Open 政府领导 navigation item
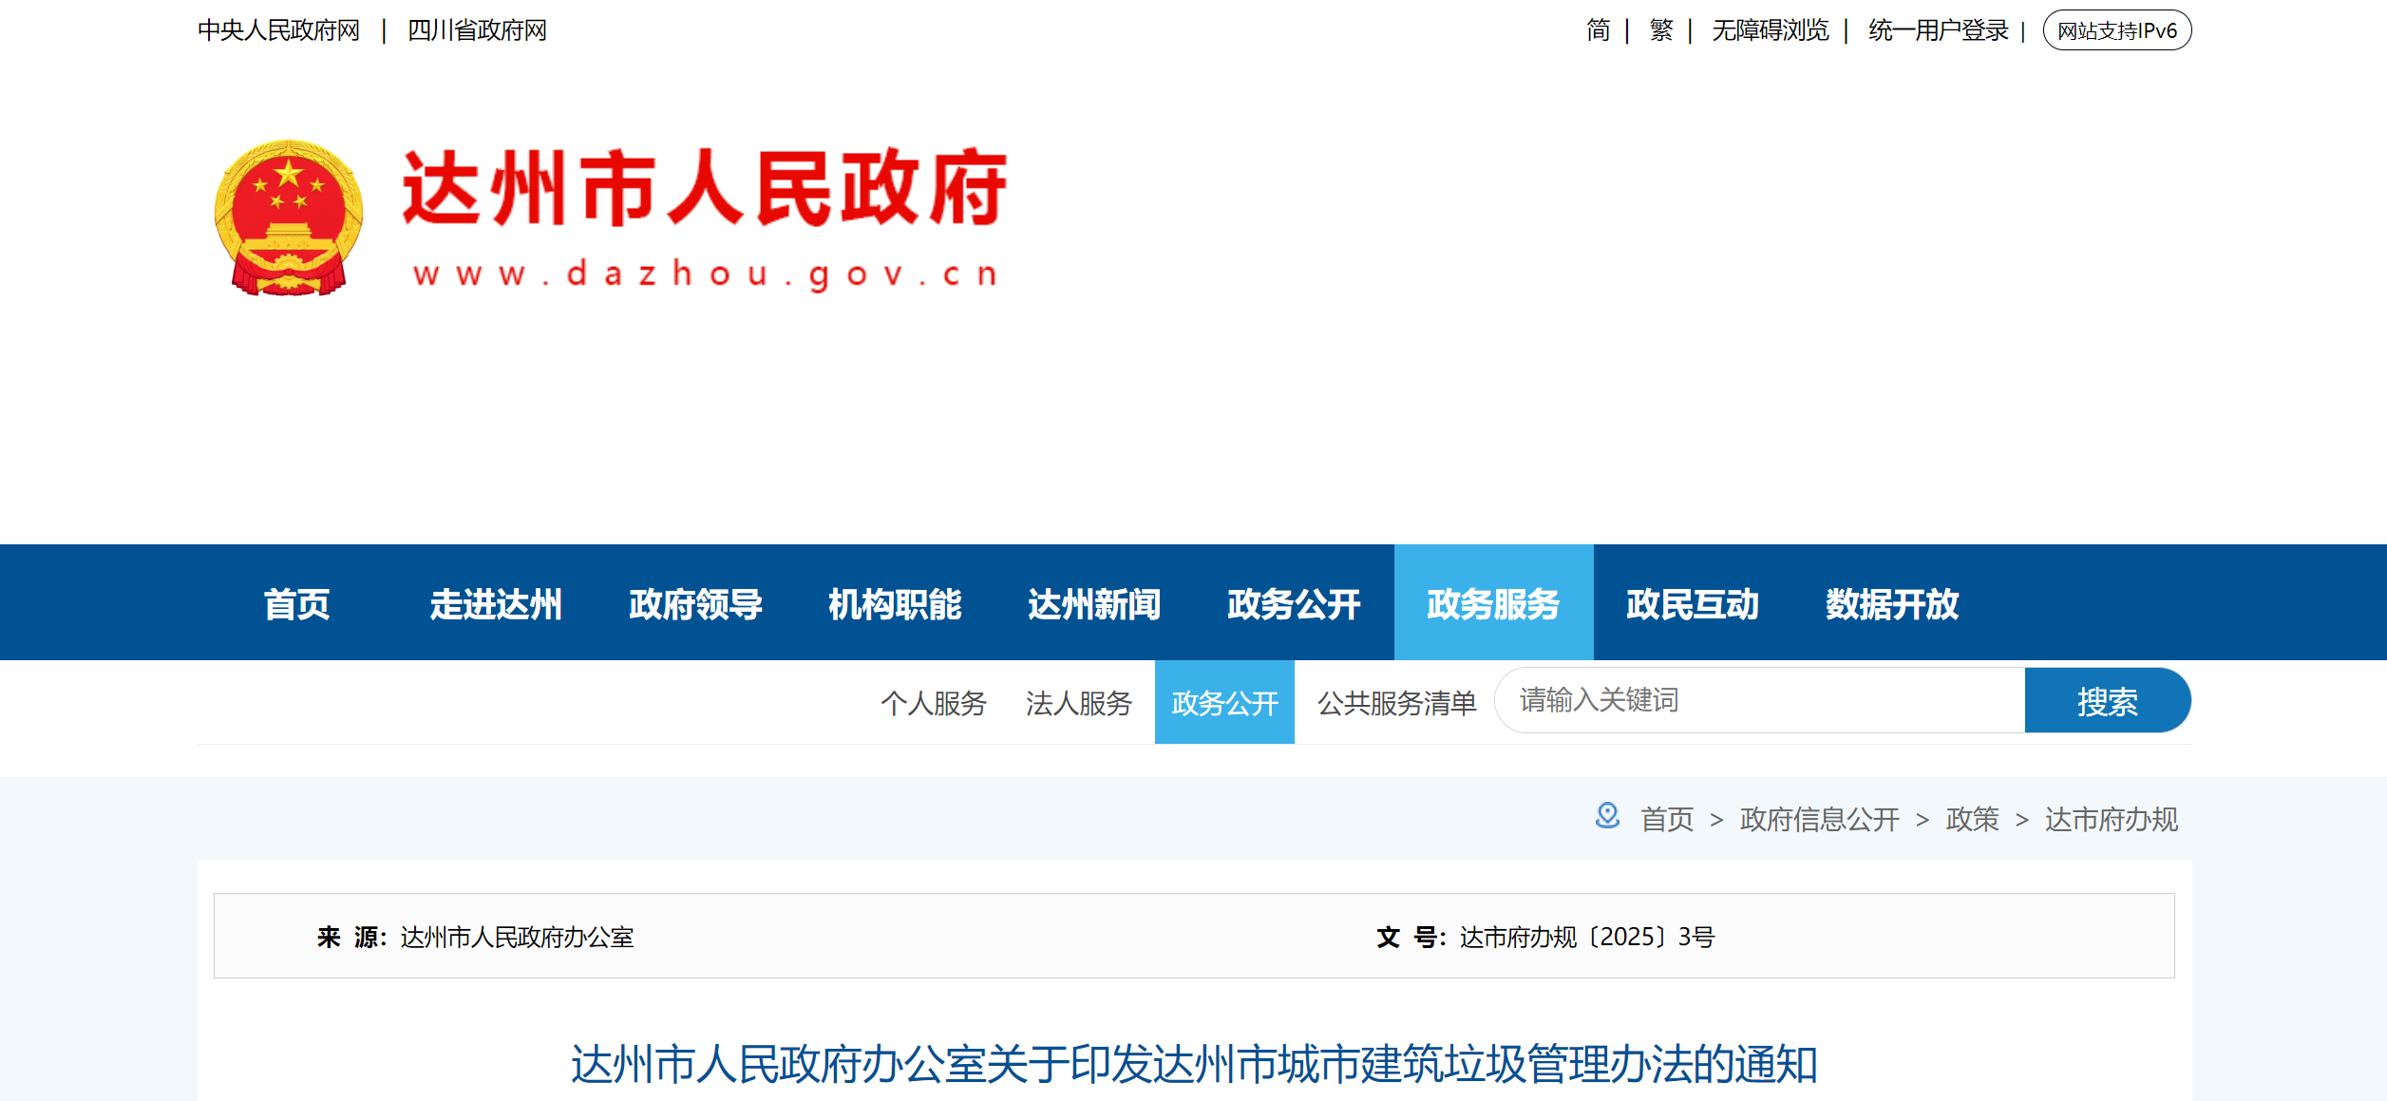The height and width of the screenshot is (1101, 2387). (695, 604)
